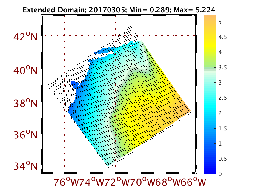Click the 66°W longitude label
Screen dimensions: 261x195
click(x=194, y=182)
